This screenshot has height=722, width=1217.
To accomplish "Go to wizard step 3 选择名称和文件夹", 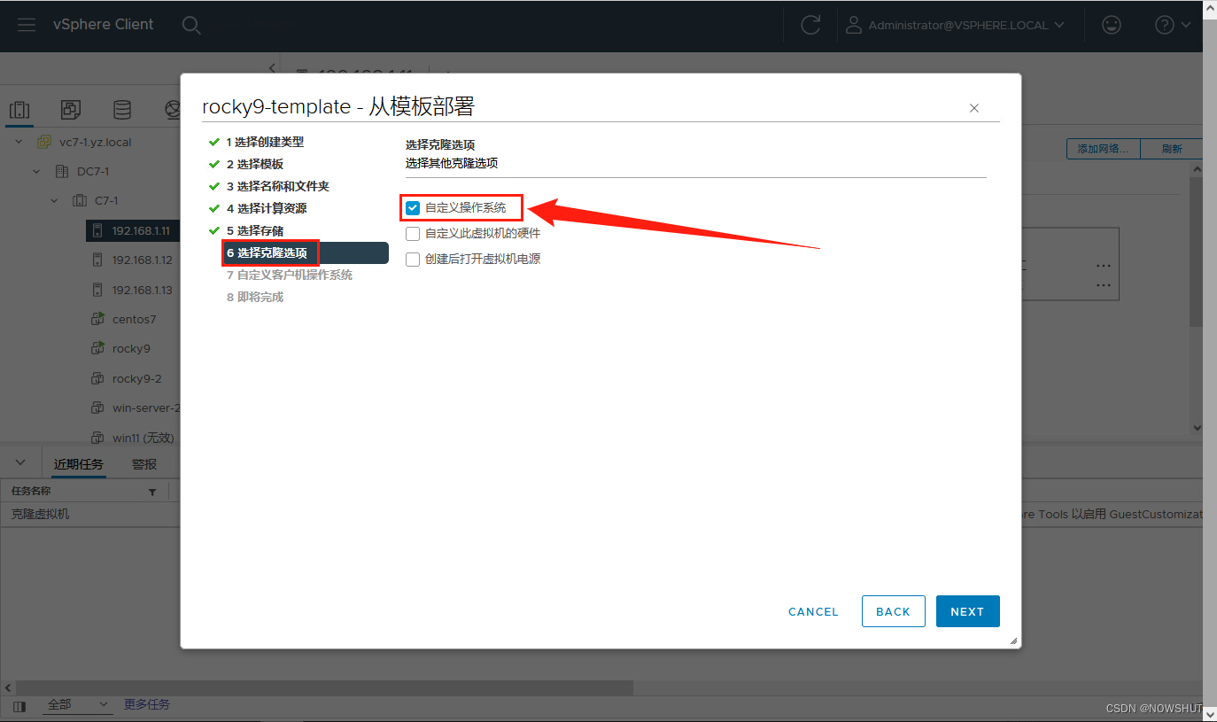I will click(277, 186).
